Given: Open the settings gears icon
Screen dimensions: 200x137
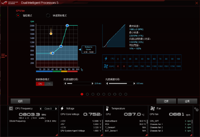Looking at the screenshot, I should [x=196, y=109].
